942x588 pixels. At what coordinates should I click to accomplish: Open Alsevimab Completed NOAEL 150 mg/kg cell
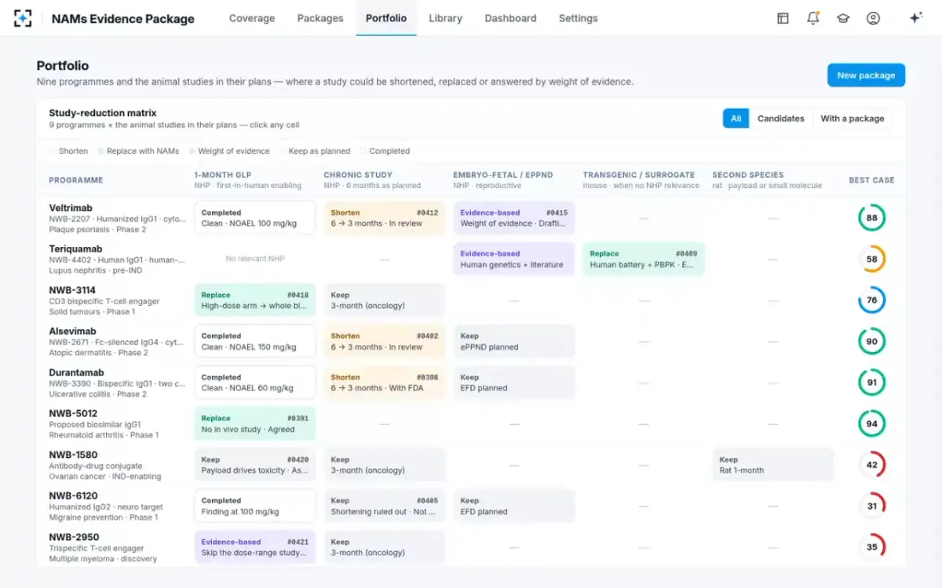[255, 341]
